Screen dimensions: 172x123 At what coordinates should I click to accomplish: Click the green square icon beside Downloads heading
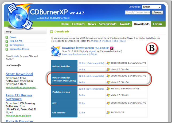[x=52, y=32]
